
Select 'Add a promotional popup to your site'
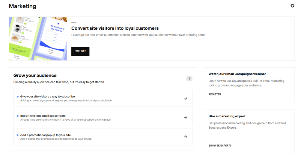coord(46,135)
